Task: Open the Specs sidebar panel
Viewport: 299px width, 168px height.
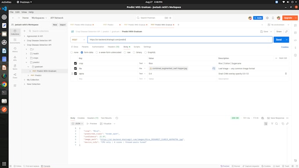Action: (x=15, y=67)
